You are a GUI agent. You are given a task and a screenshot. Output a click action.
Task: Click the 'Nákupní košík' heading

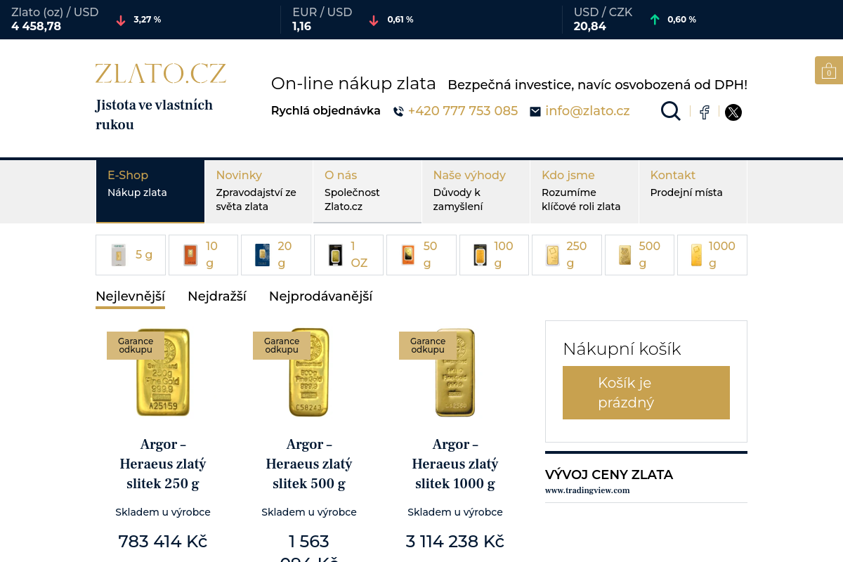[x=622, y=349]
